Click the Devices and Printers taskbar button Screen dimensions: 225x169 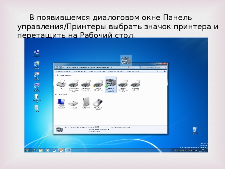(x=68, y=150)
